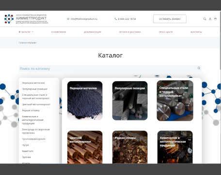
Task: Open the Цветной металлопрокат catalog card
Action: [x=85, y=147]
